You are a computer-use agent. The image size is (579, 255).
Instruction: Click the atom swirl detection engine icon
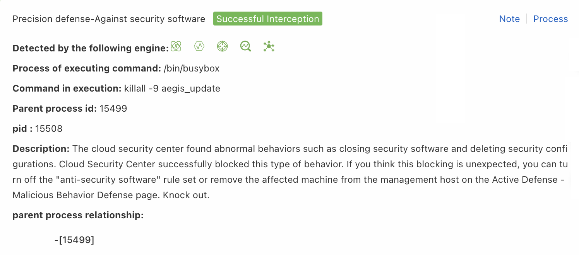[x=176, y=46]
